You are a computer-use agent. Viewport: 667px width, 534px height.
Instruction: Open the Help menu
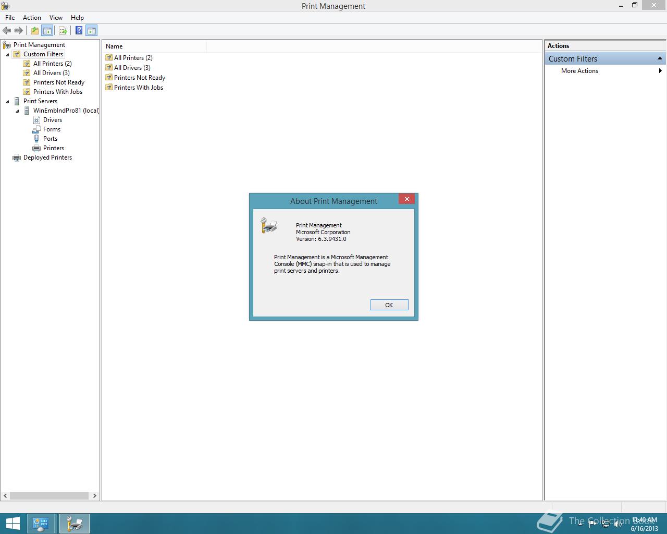[x=77, y=18]
